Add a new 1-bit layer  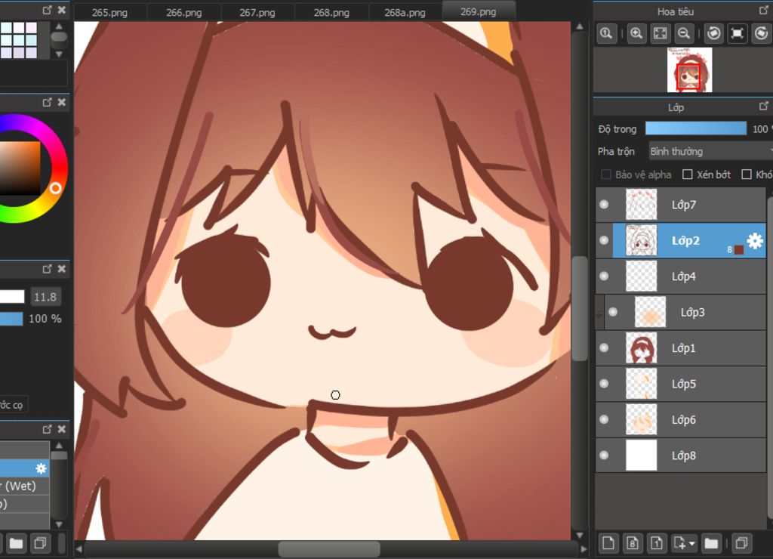[657, 542]
